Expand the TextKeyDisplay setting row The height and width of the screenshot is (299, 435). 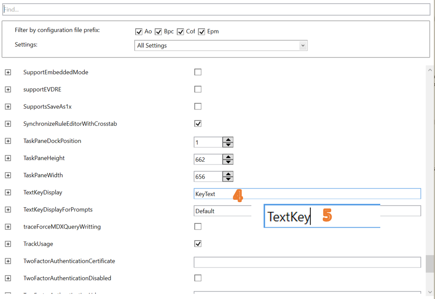8,192
